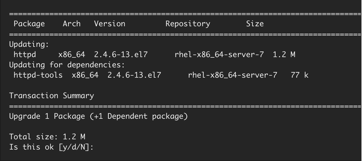Click the Arch column header
362x161 pixels.
pyautogui.click(x=72, y=24)
